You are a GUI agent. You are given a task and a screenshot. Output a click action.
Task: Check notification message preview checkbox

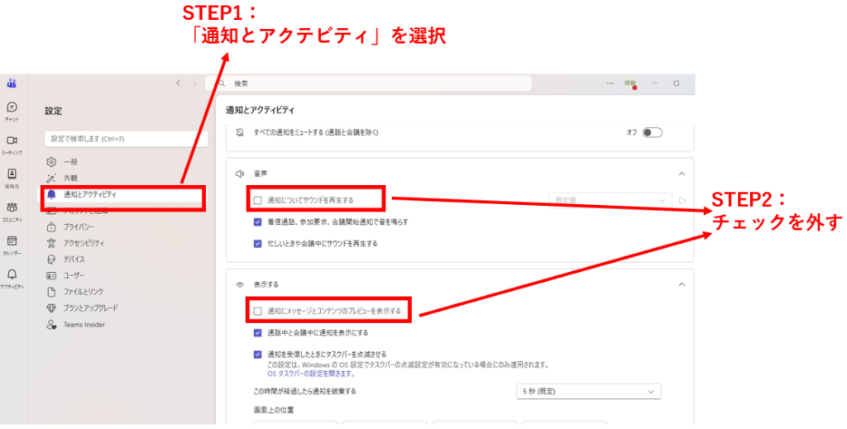click(x=258, y=312)
